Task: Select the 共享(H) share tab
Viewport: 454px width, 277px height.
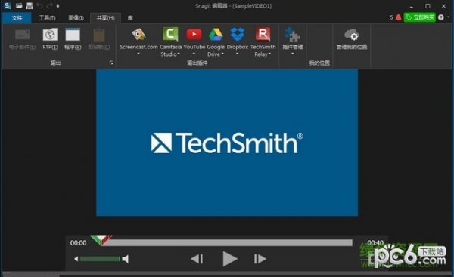Action: point(105,18)
